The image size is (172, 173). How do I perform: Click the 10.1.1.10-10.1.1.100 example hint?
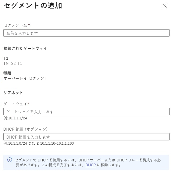coord(57,143)
